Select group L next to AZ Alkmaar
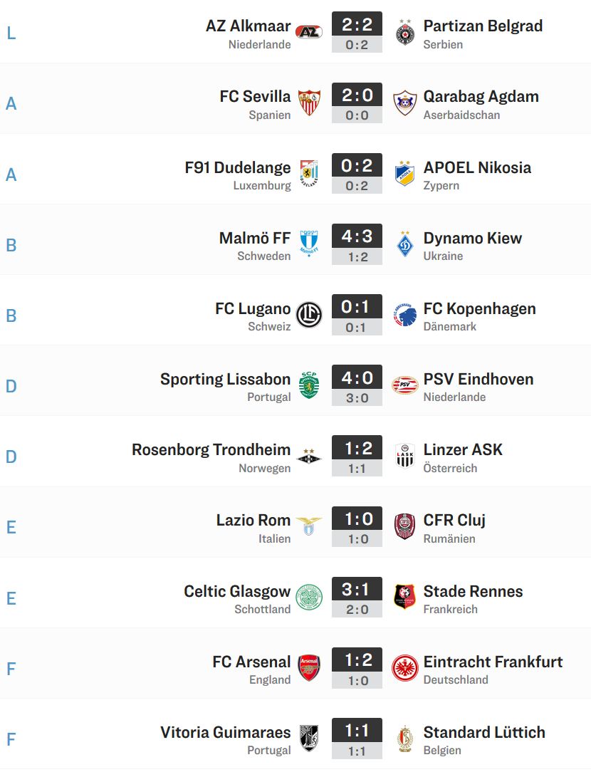The image size is (591, 772). point(11,33)
